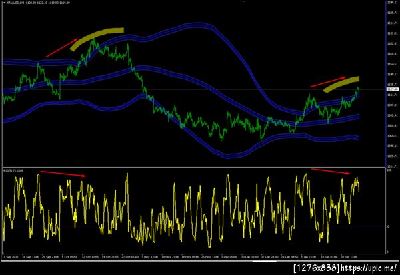Click the 1154.51 price scale label
The image size is (400, 275).
[x=393, y=64]
